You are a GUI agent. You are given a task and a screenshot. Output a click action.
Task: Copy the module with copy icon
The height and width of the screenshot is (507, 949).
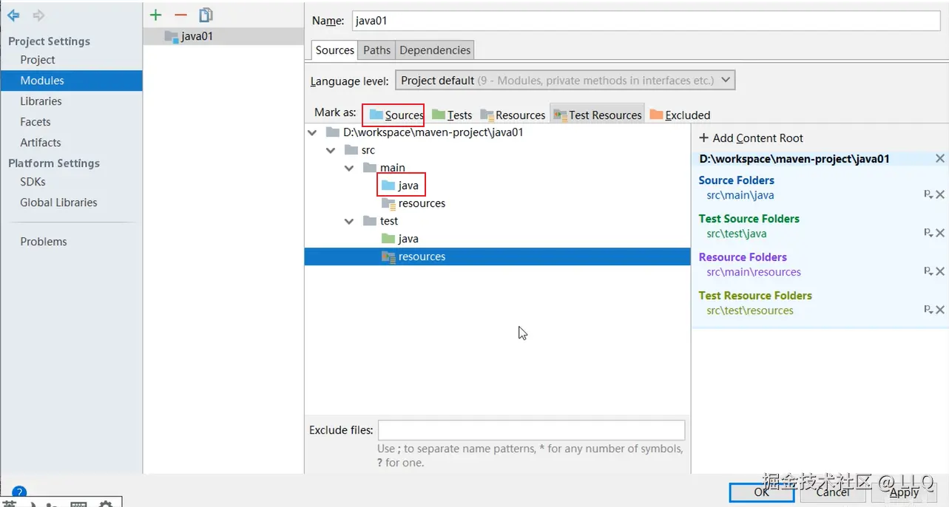206,15
